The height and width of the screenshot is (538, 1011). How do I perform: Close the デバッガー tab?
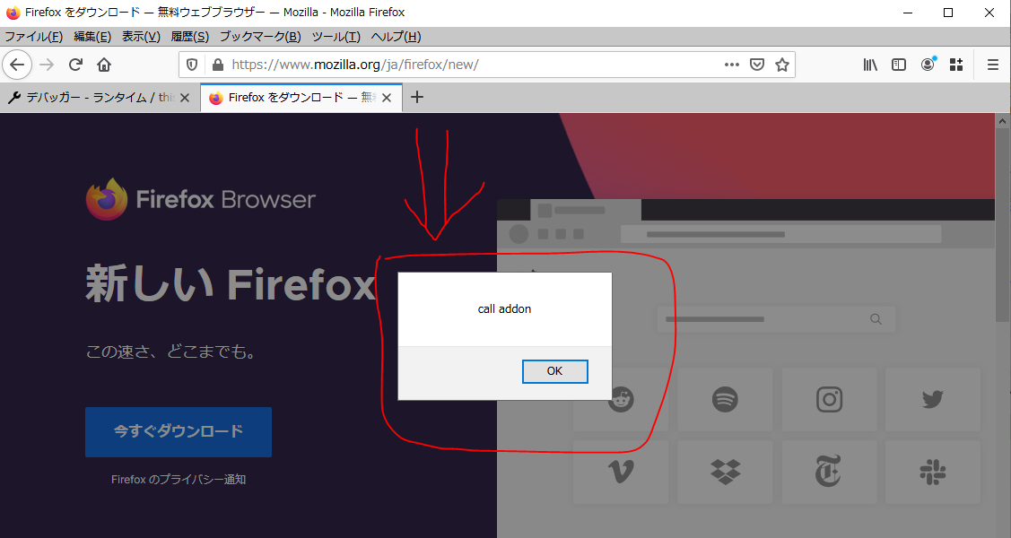[x=185, y=98]
